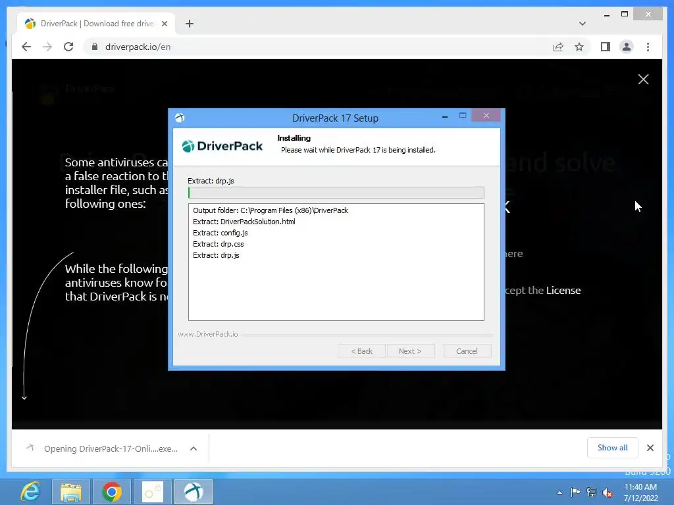Open Chrome profile avatar
This screenshot has height=505, width=674.
(x=627, y=47)
